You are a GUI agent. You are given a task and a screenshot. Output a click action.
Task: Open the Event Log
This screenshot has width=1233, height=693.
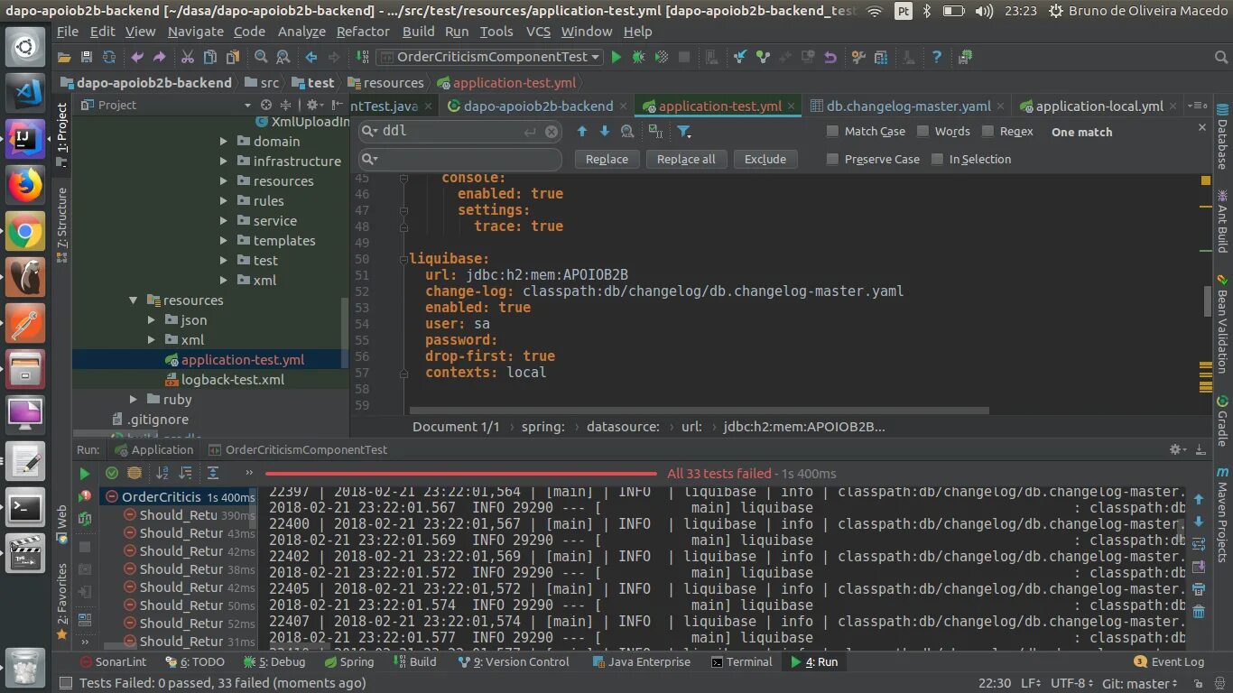coord(1169,661)
